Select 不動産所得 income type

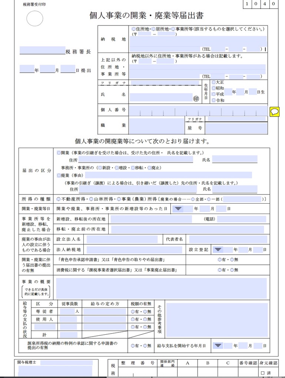pyautogui.click(x=59, y=199)
